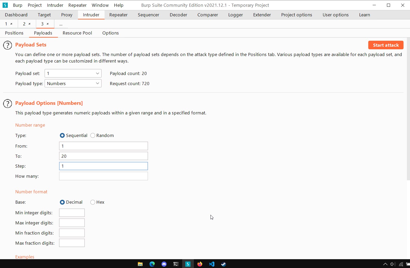Switch to the Repeater tool tab

coord(118,15)
